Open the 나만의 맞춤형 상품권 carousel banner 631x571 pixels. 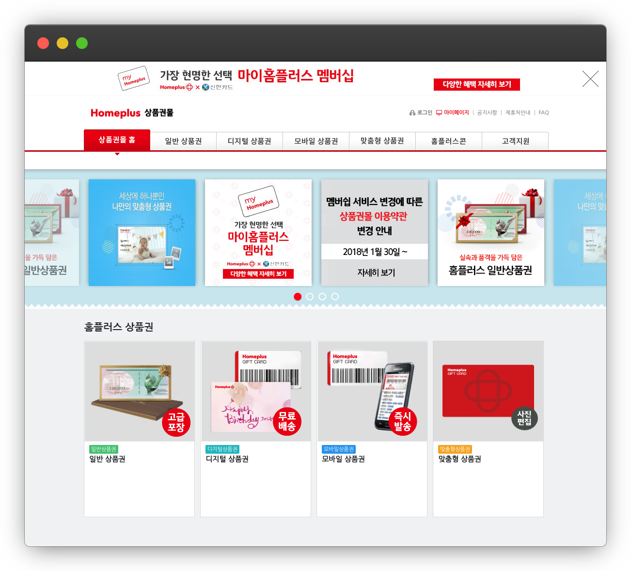(142, 233)
